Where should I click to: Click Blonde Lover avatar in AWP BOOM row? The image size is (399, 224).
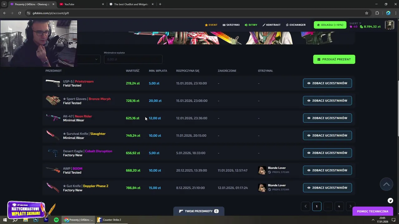point(262,170)
